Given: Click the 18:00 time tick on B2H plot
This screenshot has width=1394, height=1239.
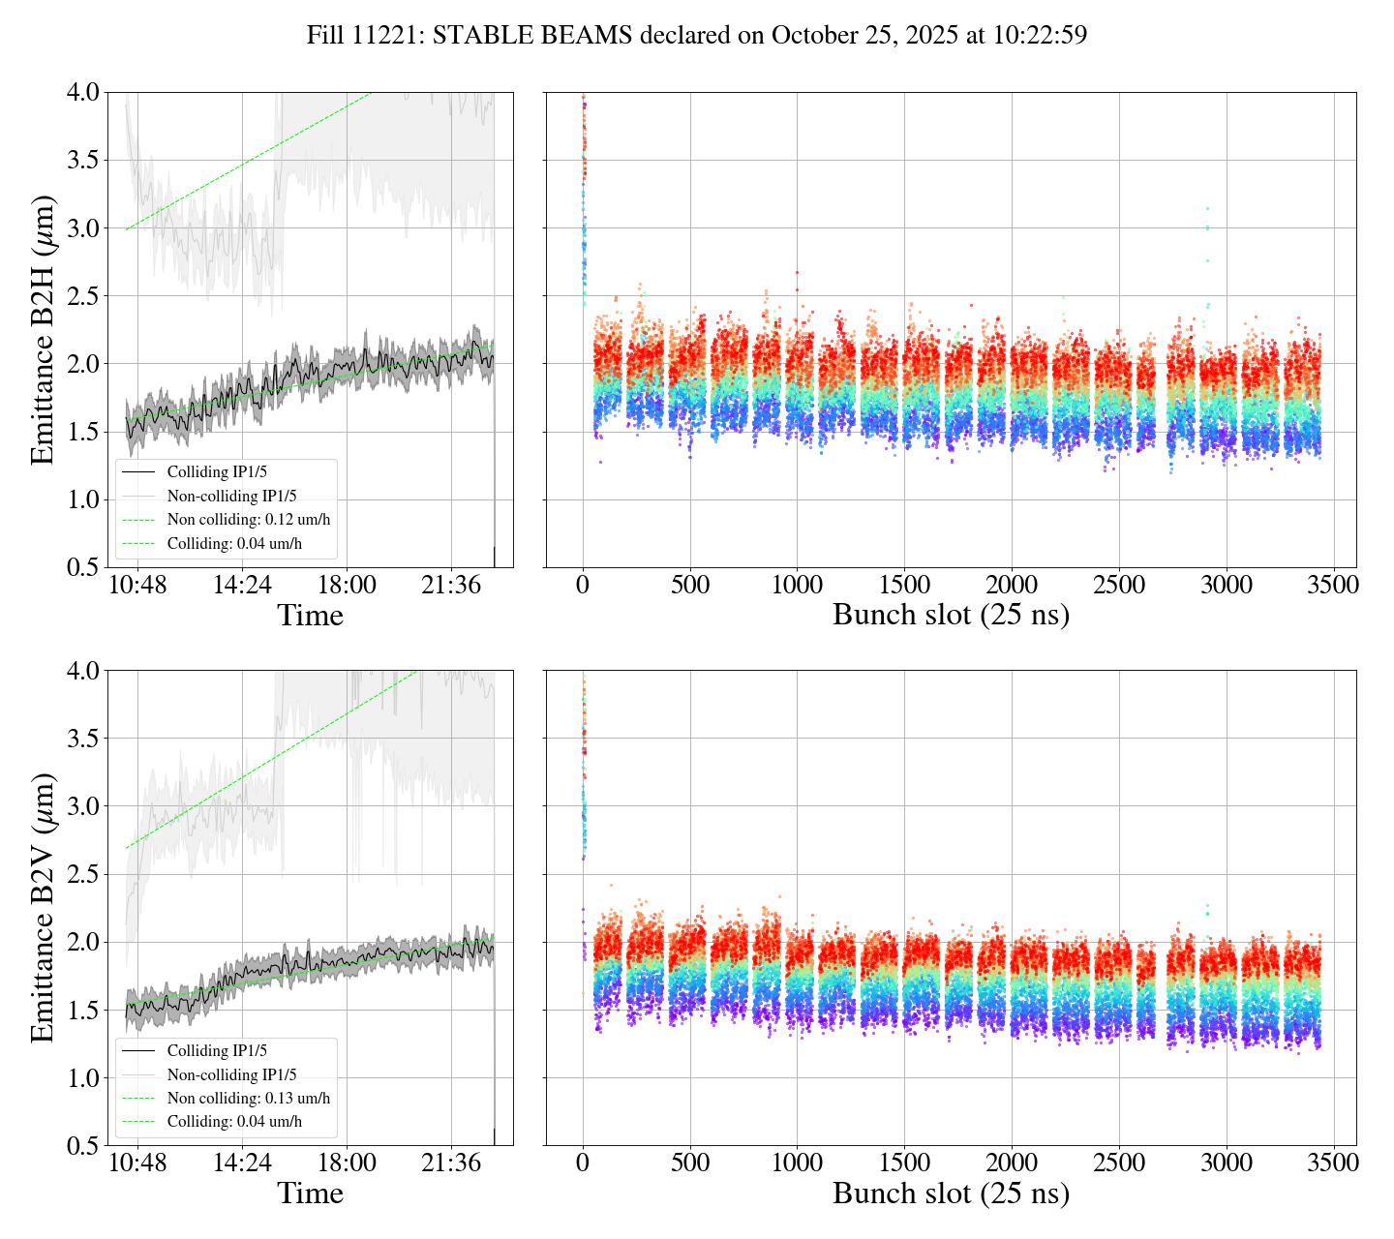Looking at the screenshot, I should 347,586.
